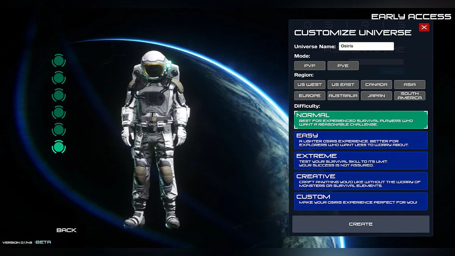The width and height of the screenshot is (455, 256).
Task: Select Creative difficulty option
Action: click(361, 181)
